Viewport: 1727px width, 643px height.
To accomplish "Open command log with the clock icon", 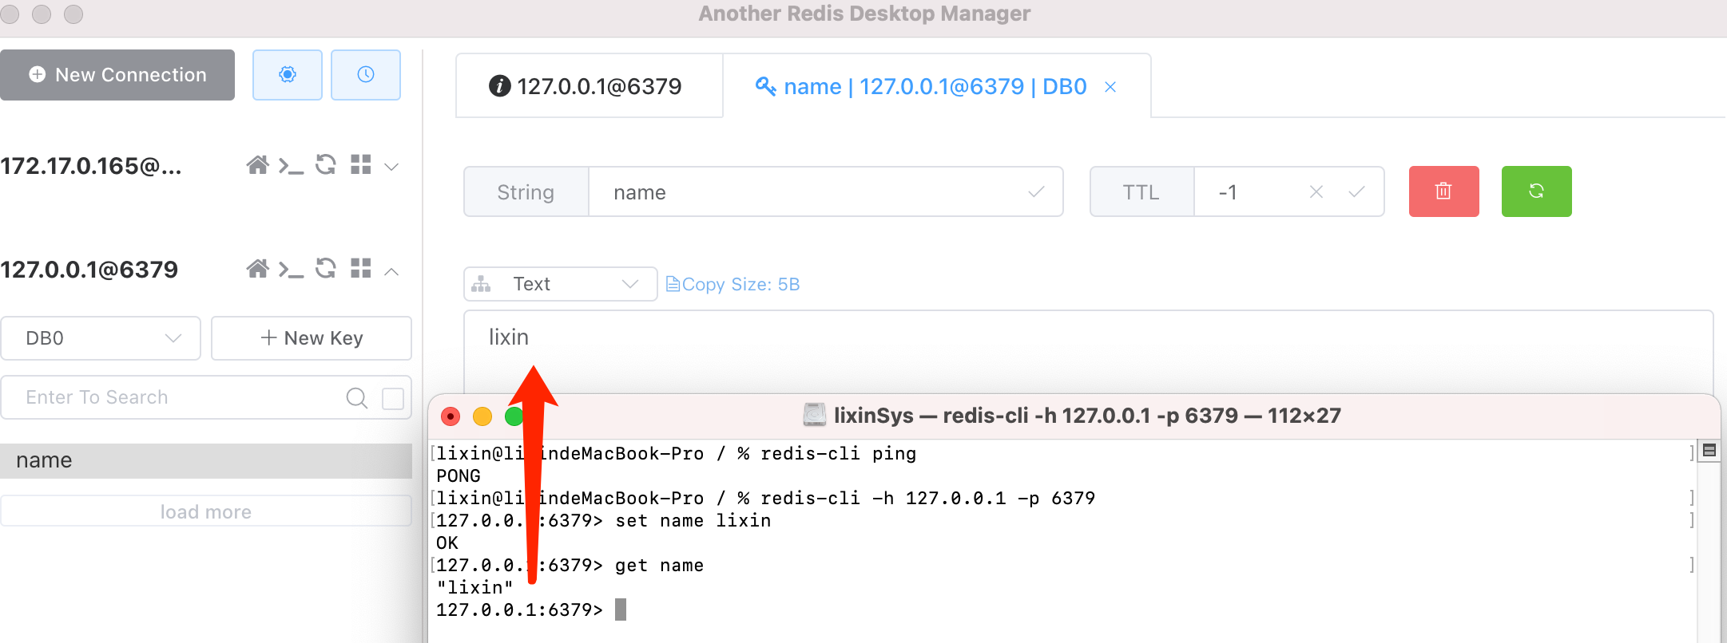I will click(366, 74).
